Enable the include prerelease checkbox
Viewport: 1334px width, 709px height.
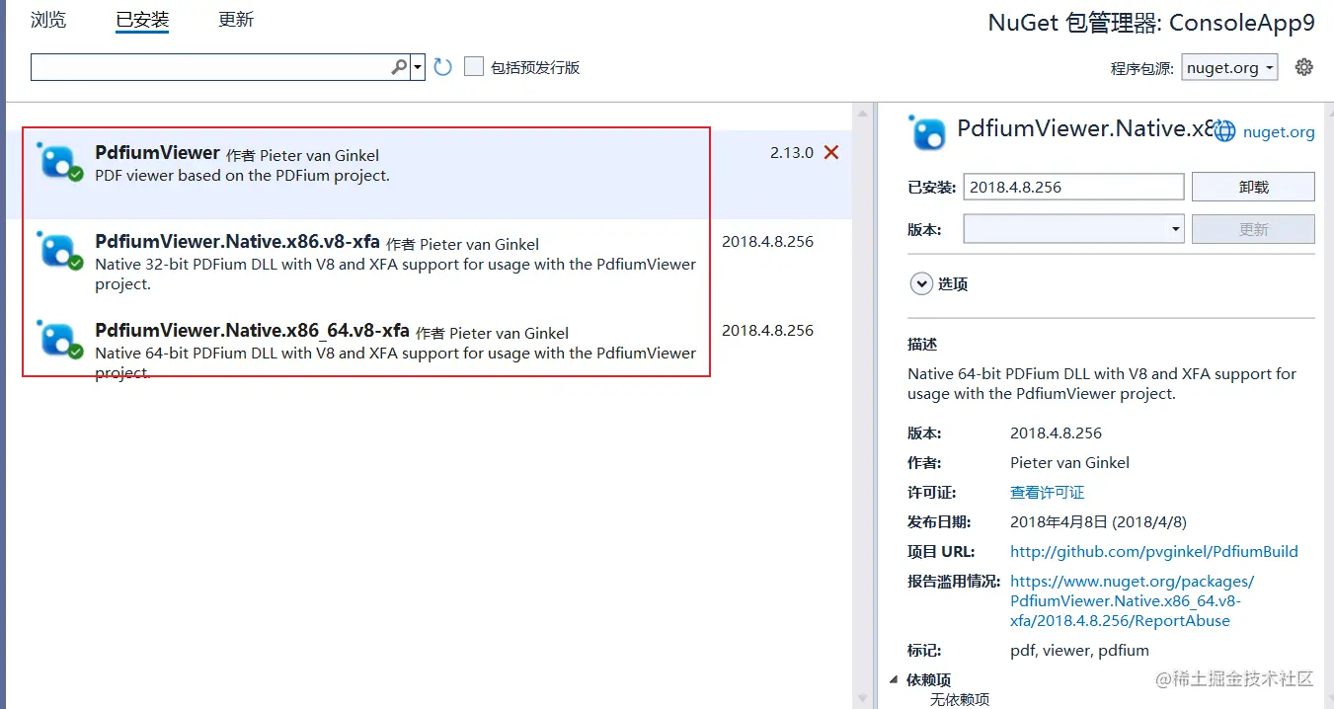click(474, 67)
